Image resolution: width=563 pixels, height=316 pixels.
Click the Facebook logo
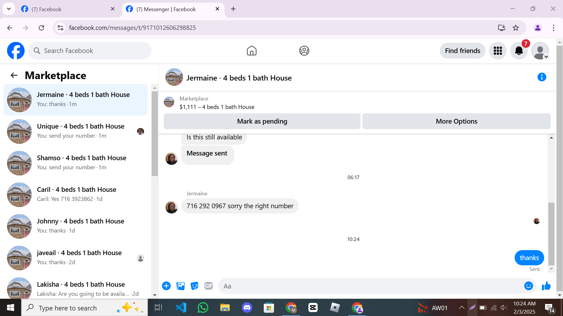(16, 51)
